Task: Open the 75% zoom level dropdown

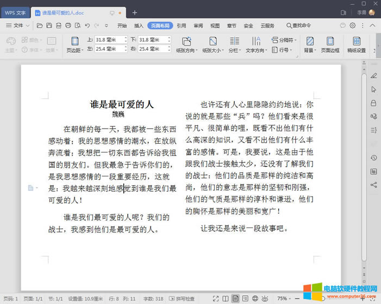Action: click(x=285, y=299)
